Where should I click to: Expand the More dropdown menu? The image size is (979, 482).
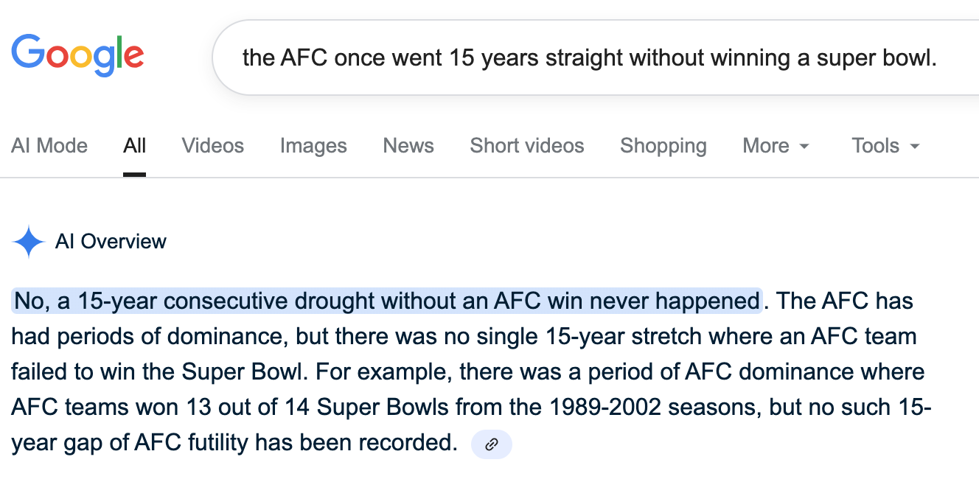tap(776, 146)
